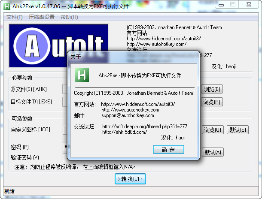Click the 验证密码 (V) label

click(25, 157)
